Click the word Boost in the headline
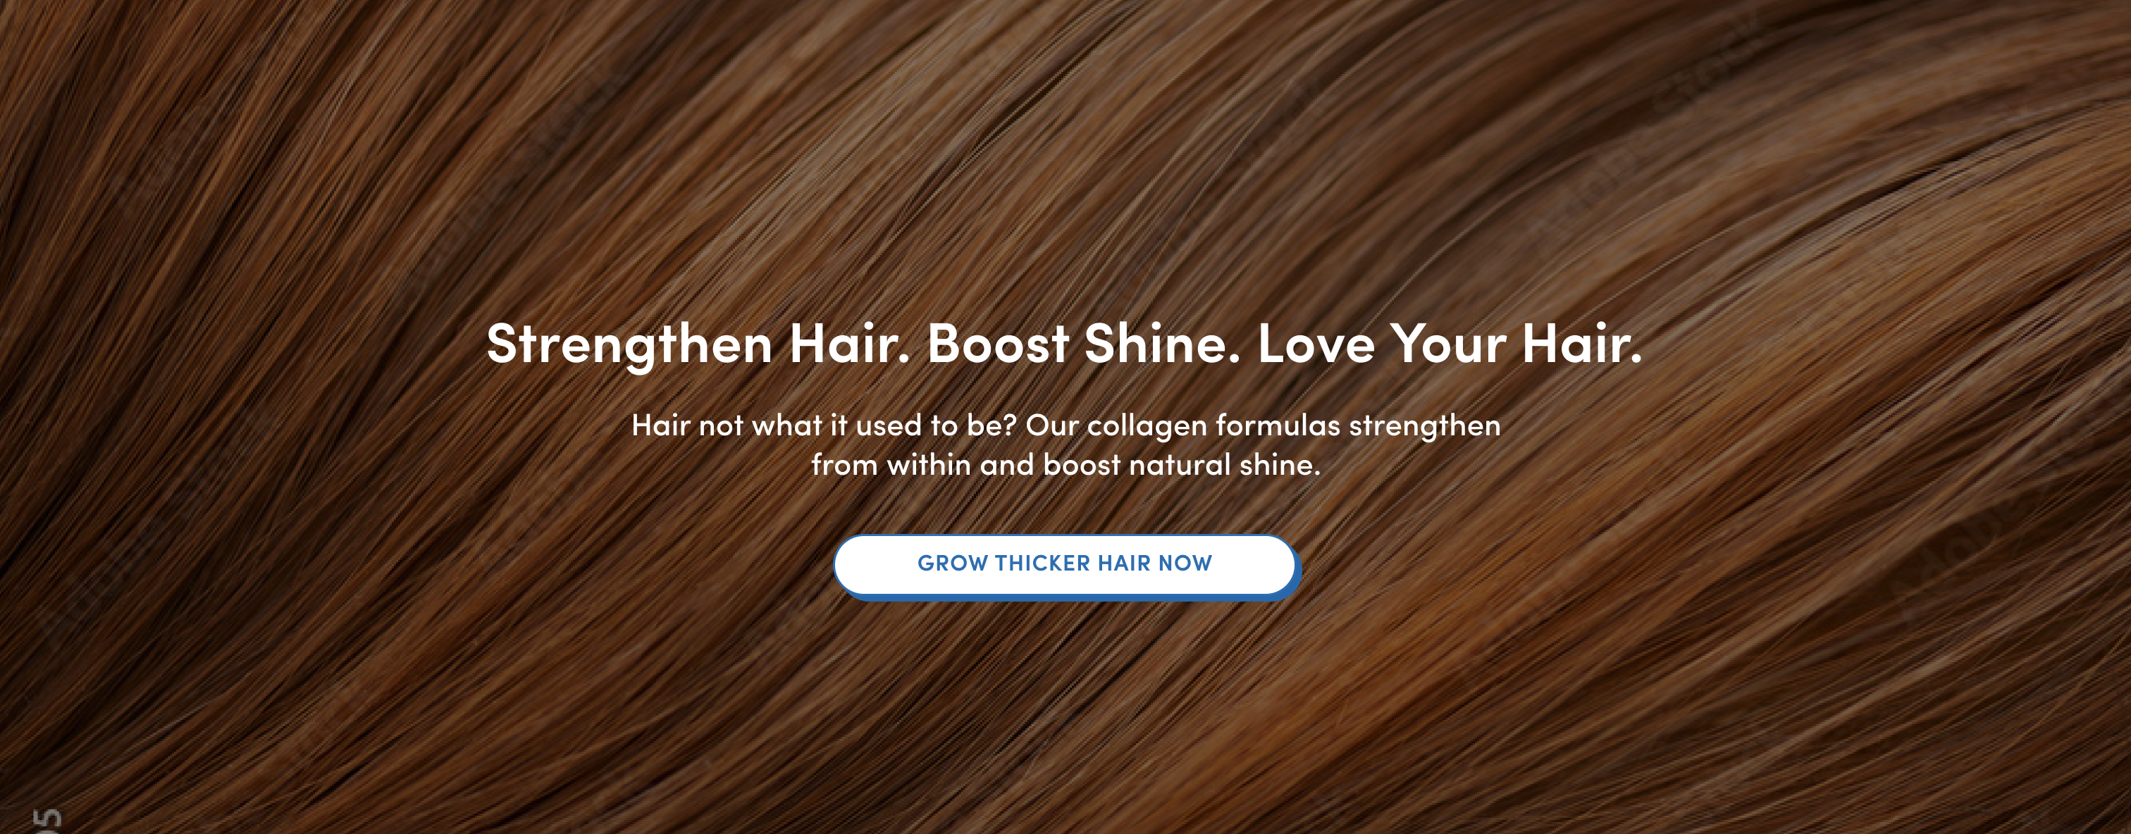 click(998, 344)
